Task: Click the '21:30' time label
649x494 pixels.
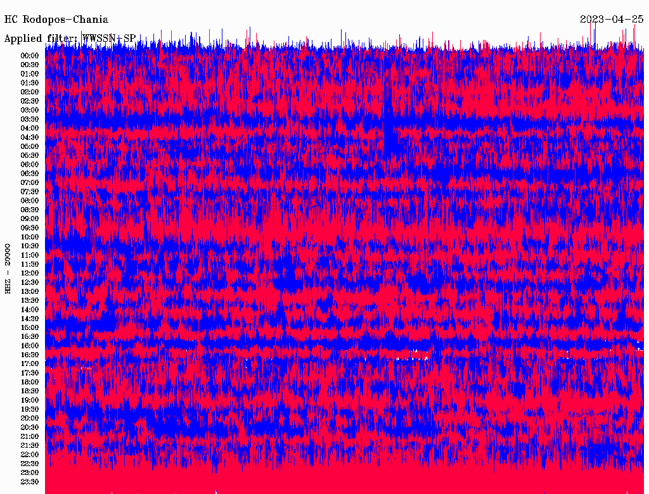Action: pos(30,445)
